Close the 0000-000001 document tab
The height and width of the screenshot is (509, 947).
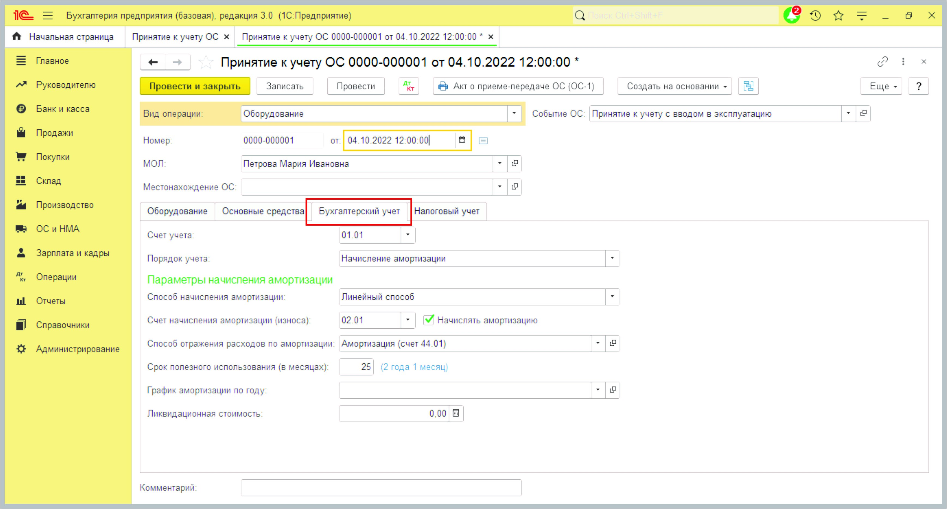[490, 37]
